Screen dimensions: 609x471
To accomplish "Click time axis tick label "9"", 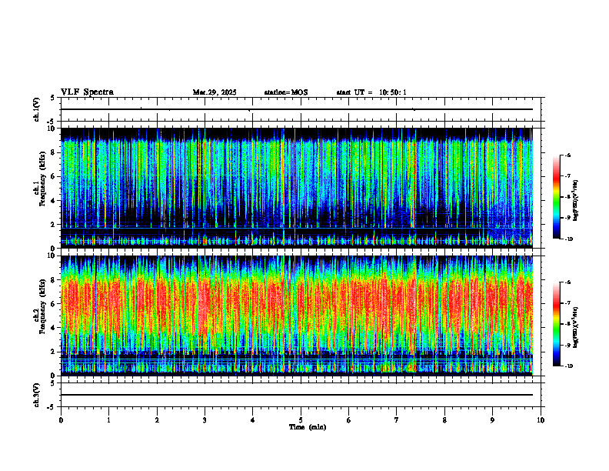I will point(492,420).
